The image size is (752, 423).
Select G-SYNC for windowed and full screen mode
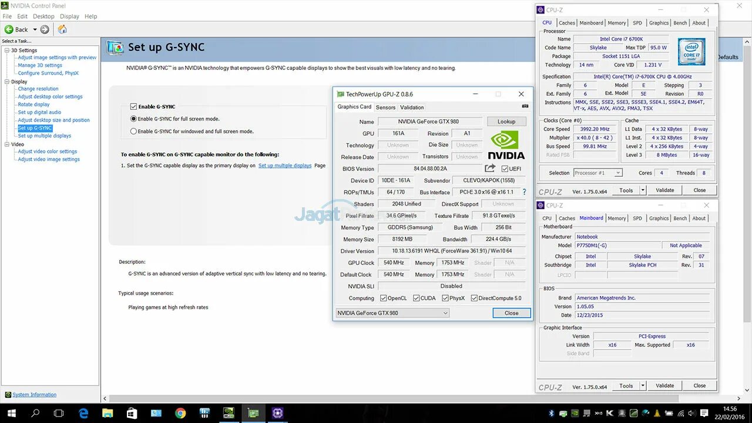(x=133, y=132)
